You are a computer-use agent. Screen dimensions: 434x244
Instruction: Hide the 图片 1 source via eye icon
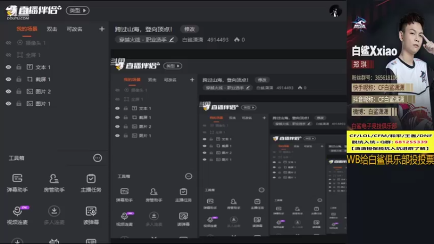coord(9,104)
